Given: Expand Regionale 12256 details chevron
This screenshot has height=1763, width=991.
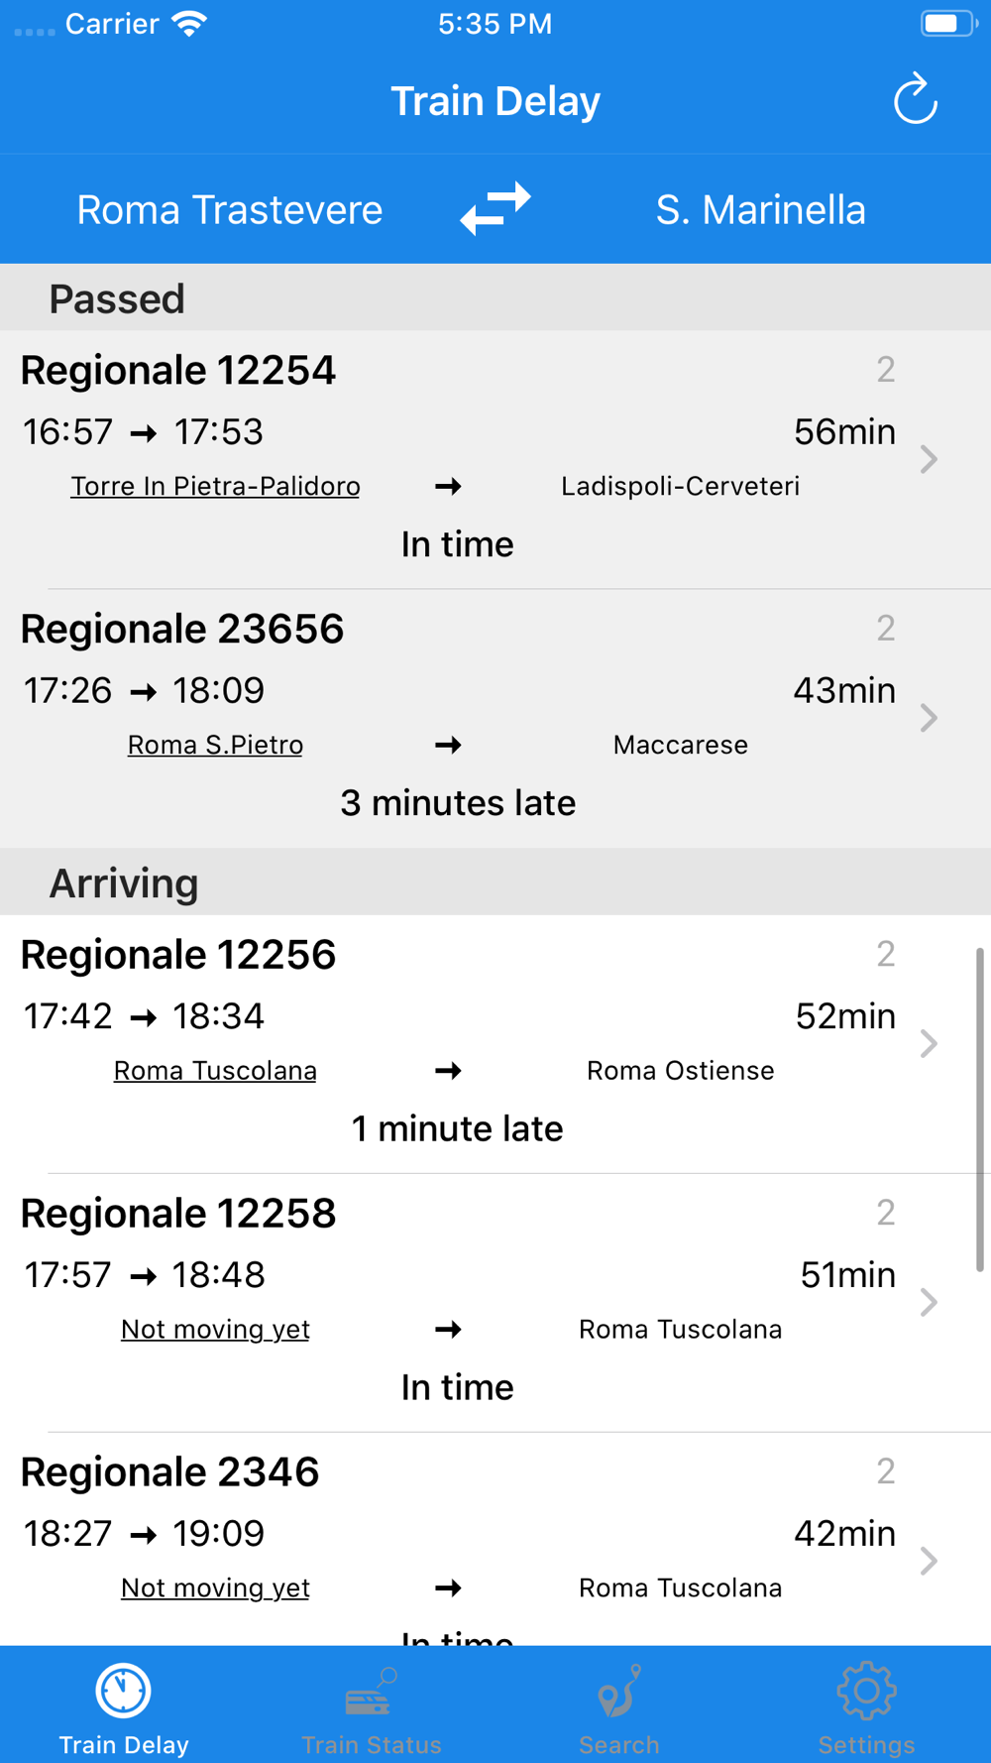Looking at the screenshot, I should 929,1044.
